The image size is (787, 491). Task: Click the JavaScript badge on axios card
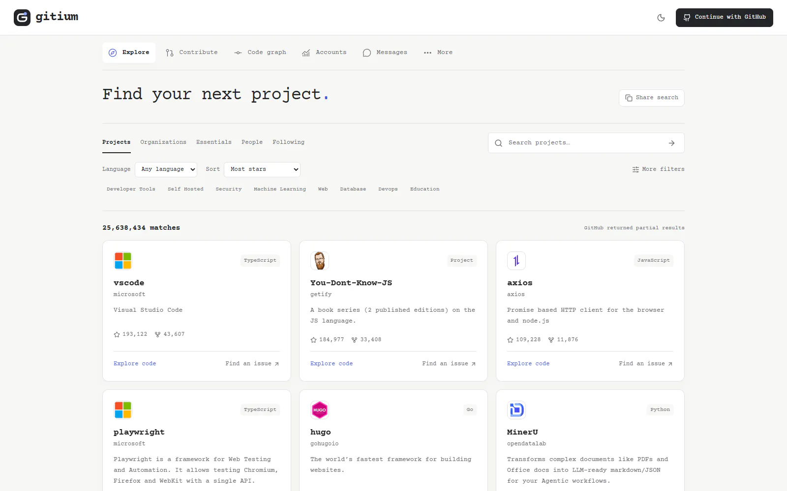coord(654,261)
